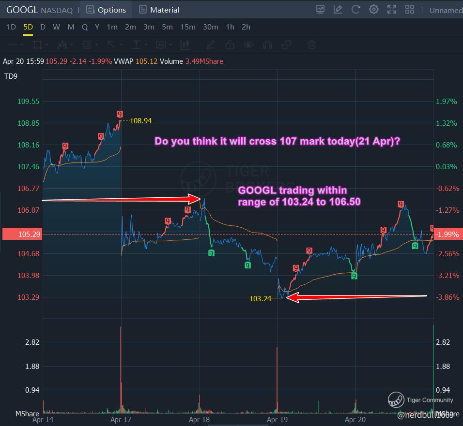Image resolution: width=463 pixels, height=426 pixels.
Task: Select the line drawing tool
Action: coord(13,45)
